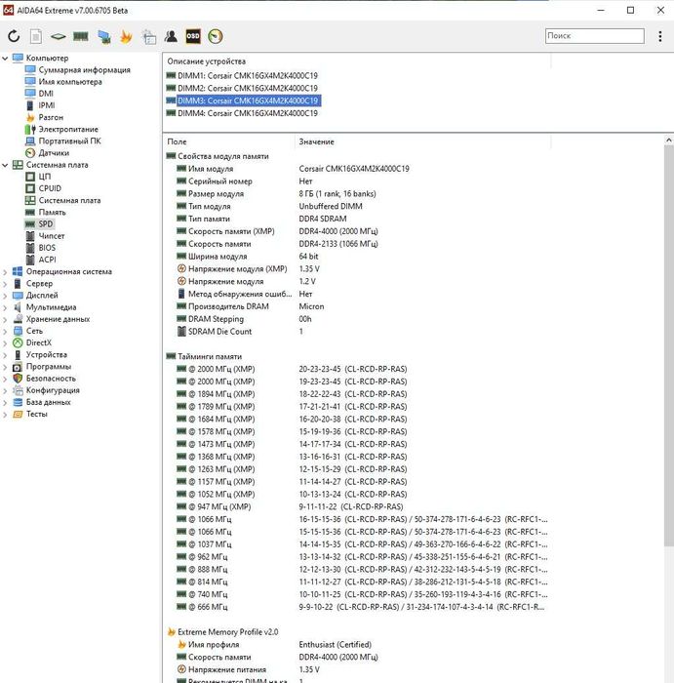The width and height of the screenshot is (674, 683).
Task: Select the ЦП tree item
Action: pyautogui.click(x=45, y=177)
